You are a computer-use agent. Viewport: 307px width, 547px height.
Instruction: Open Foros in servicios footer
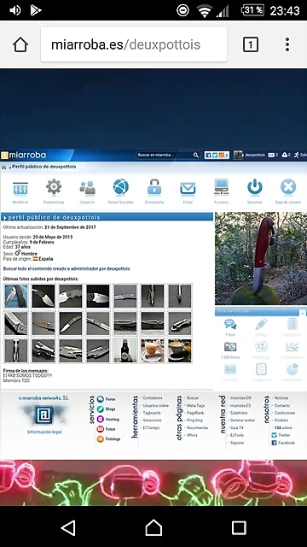tap(106, 399)
